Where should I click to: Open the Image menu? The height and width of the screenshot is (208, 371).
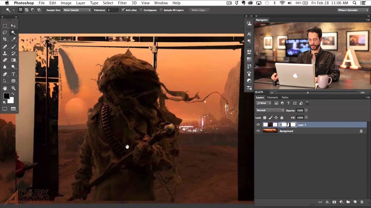tap(66, 3)
